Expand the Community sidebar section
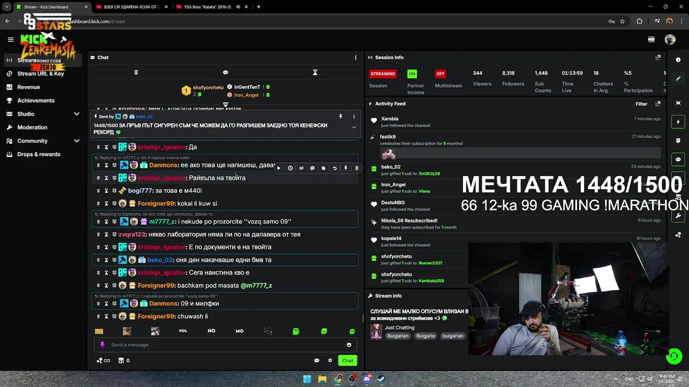 click(43, 141)
